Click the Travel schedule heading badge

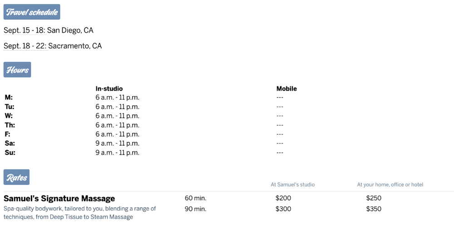pyautogui.click(x=32, y=12)
